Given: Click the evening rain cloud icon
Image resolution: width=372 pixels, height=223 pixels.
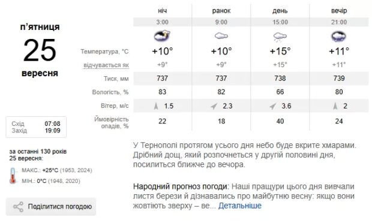Looking at the screenshot, I should (339, 37).
